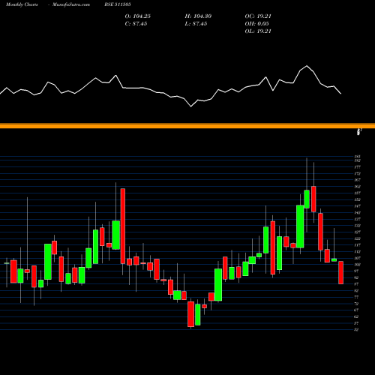Screen dimensions: 375x375
Task: Click the 67 price axis label
Action: pyautogui.click(x=356, y=310)
